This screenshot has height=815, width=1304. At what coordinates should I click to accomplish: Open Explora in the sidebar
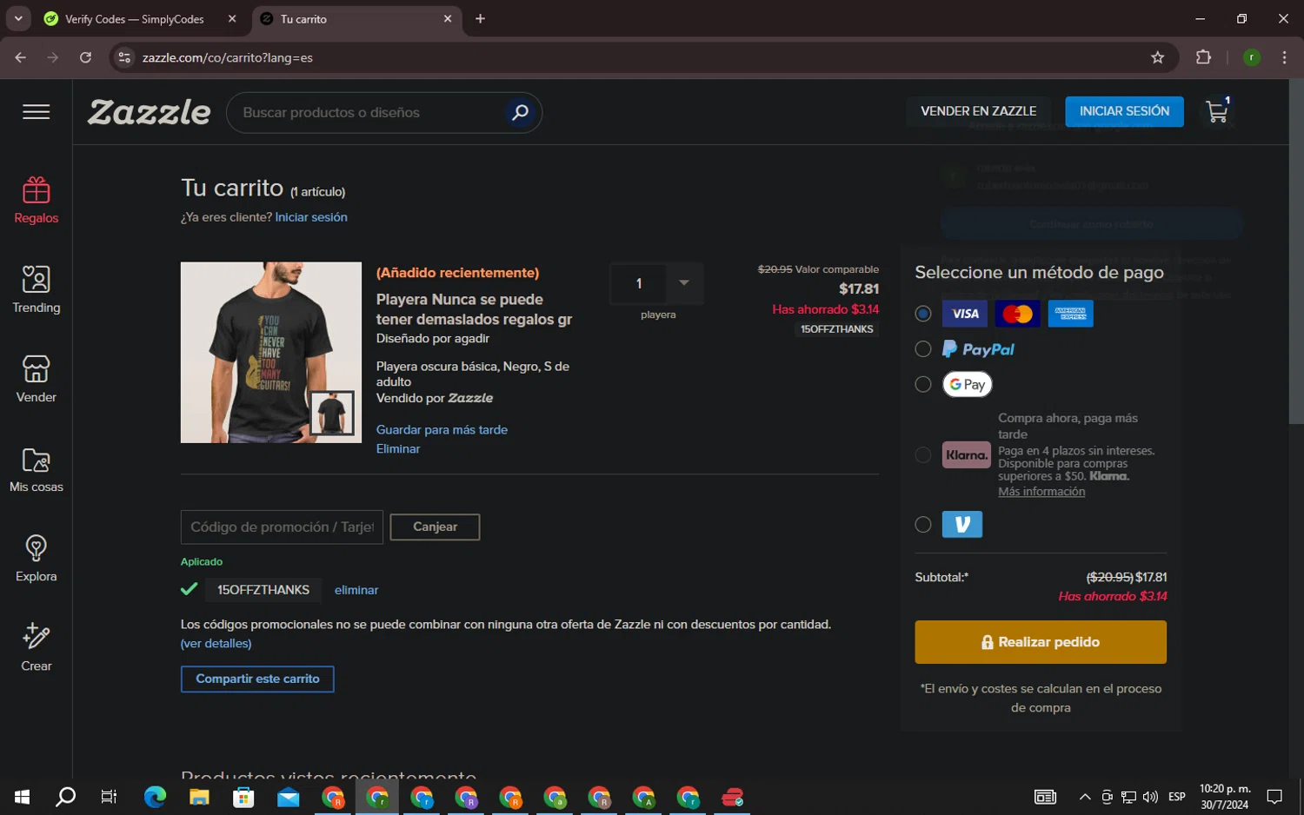(x=36, y=559)
